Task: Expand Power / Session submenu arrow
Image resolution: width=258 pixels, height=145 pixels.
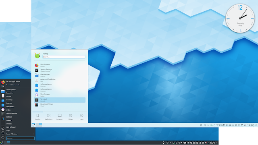Action: point(33,134)
